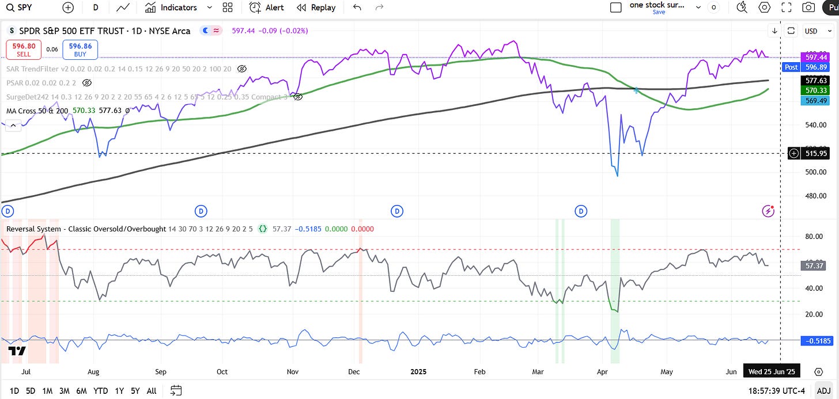
Task: Open the indicator templates grid icon
Action: [227, 7]
